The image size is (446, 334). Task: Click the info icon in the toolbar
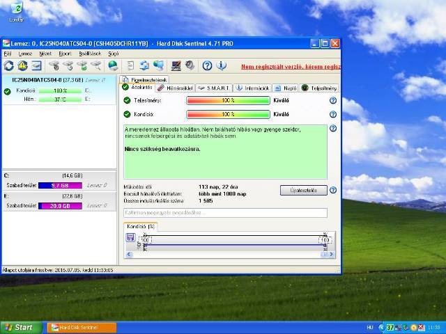tap(222, 66)
